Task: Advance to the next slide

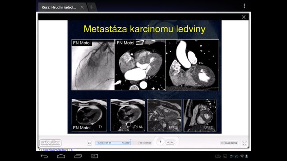Action: click(172, 142)
